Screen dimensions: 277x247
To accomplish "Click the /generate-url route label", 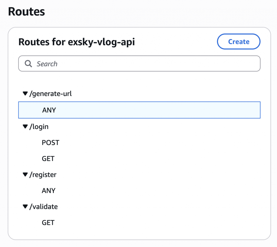I will coord(51,94).
